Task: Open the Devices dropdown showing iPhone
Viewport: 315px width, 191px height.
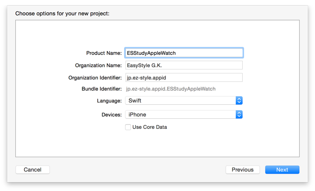Action: (181, 115)
